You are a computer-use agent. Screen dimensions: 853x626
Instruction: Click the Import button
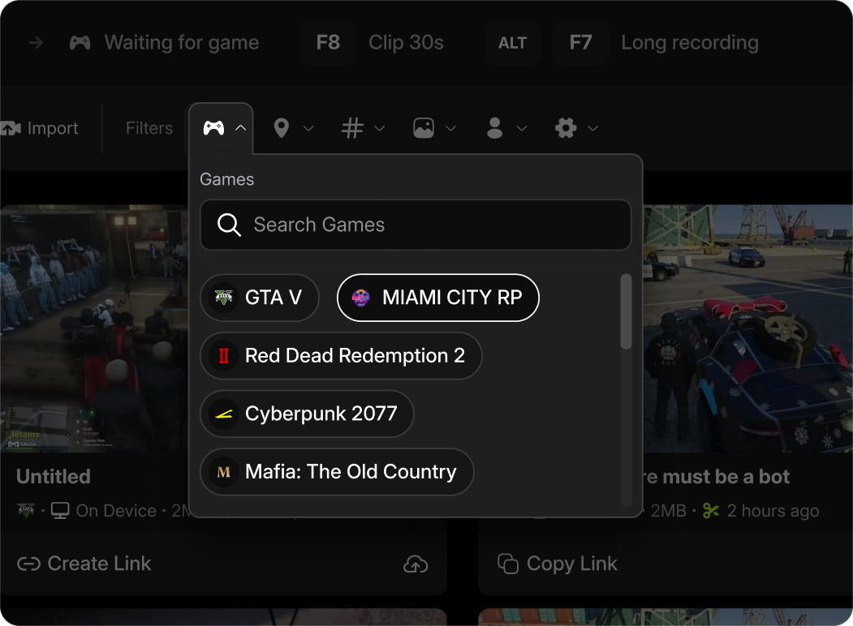39,128
